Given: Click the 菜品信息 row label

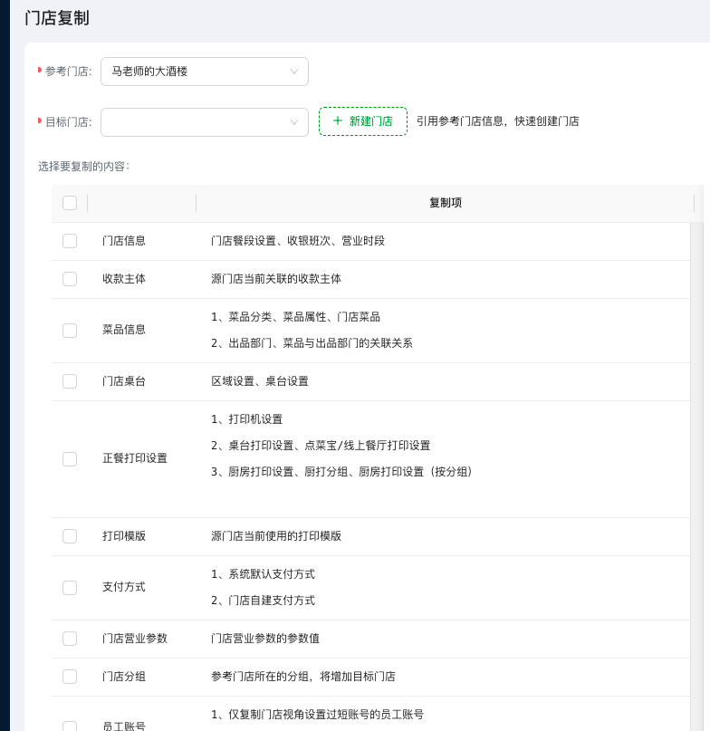Looking at the screenshot, I should point(124,330).
